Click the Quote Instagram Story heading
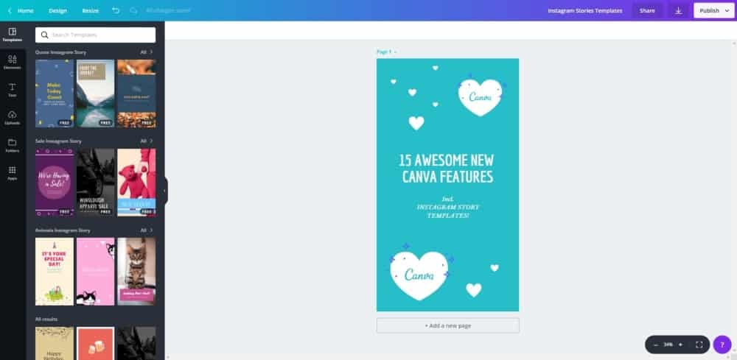The width and height of the screenshot is (737, 360). (60, 52)
